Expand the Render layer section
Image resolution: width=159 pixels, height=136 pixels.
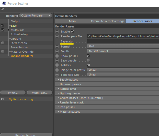point(58,89)
